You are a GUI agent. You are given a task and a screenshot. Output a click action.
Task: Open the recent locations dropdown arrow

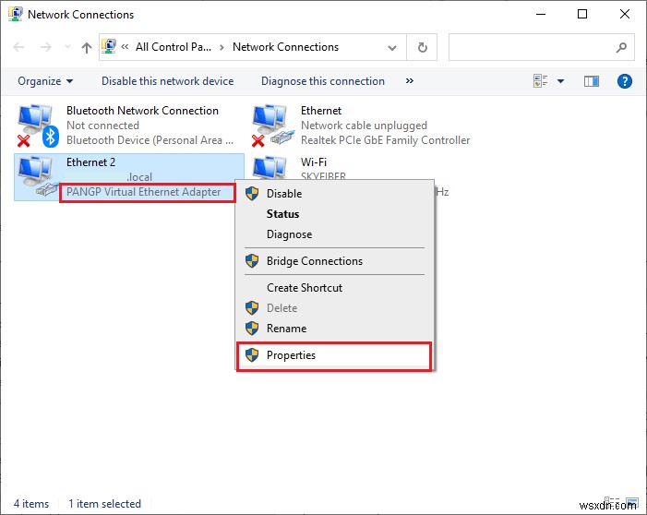tap(67, 47)
